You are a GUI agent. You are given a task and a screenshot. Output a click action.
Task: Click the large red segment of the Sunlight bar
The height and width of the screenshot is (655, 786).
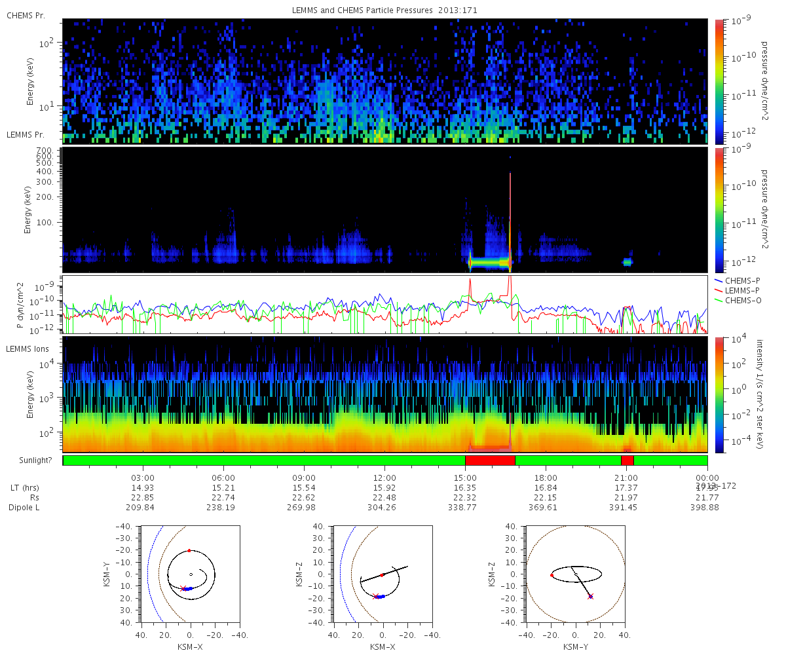click(x=490, y=460)
